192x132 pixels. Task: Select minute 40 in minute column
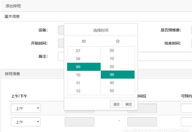coord(118,83)
